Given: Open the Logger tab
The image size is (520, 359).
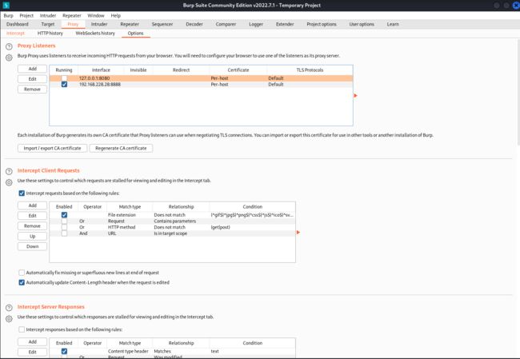Looking at the screenshot, I should pos(256,24).
